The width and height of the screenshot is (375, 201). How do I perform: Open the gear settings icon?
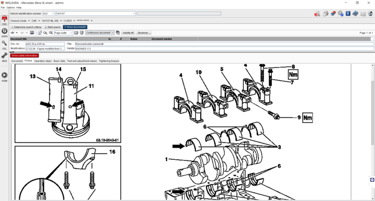341,14
